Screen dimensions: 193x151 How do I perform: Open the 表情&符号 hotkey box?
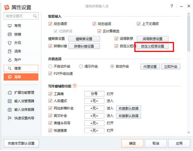click(94, 123)
